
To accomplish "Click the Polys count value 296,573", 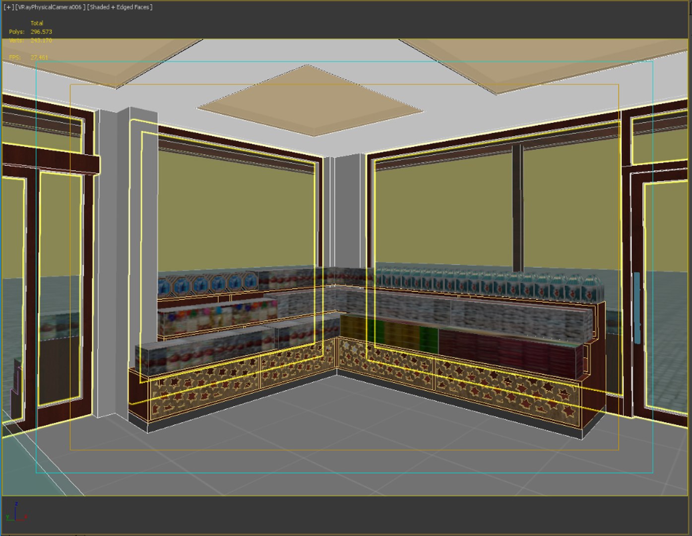I will [x=41, y=32].
